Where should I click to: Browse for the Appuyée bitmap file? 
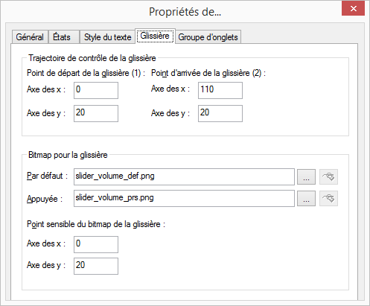tap(306, 198)
